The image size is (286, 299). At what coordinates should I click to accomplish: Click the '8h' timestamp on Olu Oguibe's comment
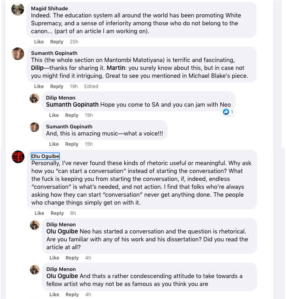(x=73, y=213)
